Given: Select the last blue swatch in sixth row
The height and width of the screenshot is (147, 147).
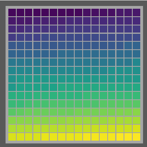Looking at the screenshot, I should point(136,54).
